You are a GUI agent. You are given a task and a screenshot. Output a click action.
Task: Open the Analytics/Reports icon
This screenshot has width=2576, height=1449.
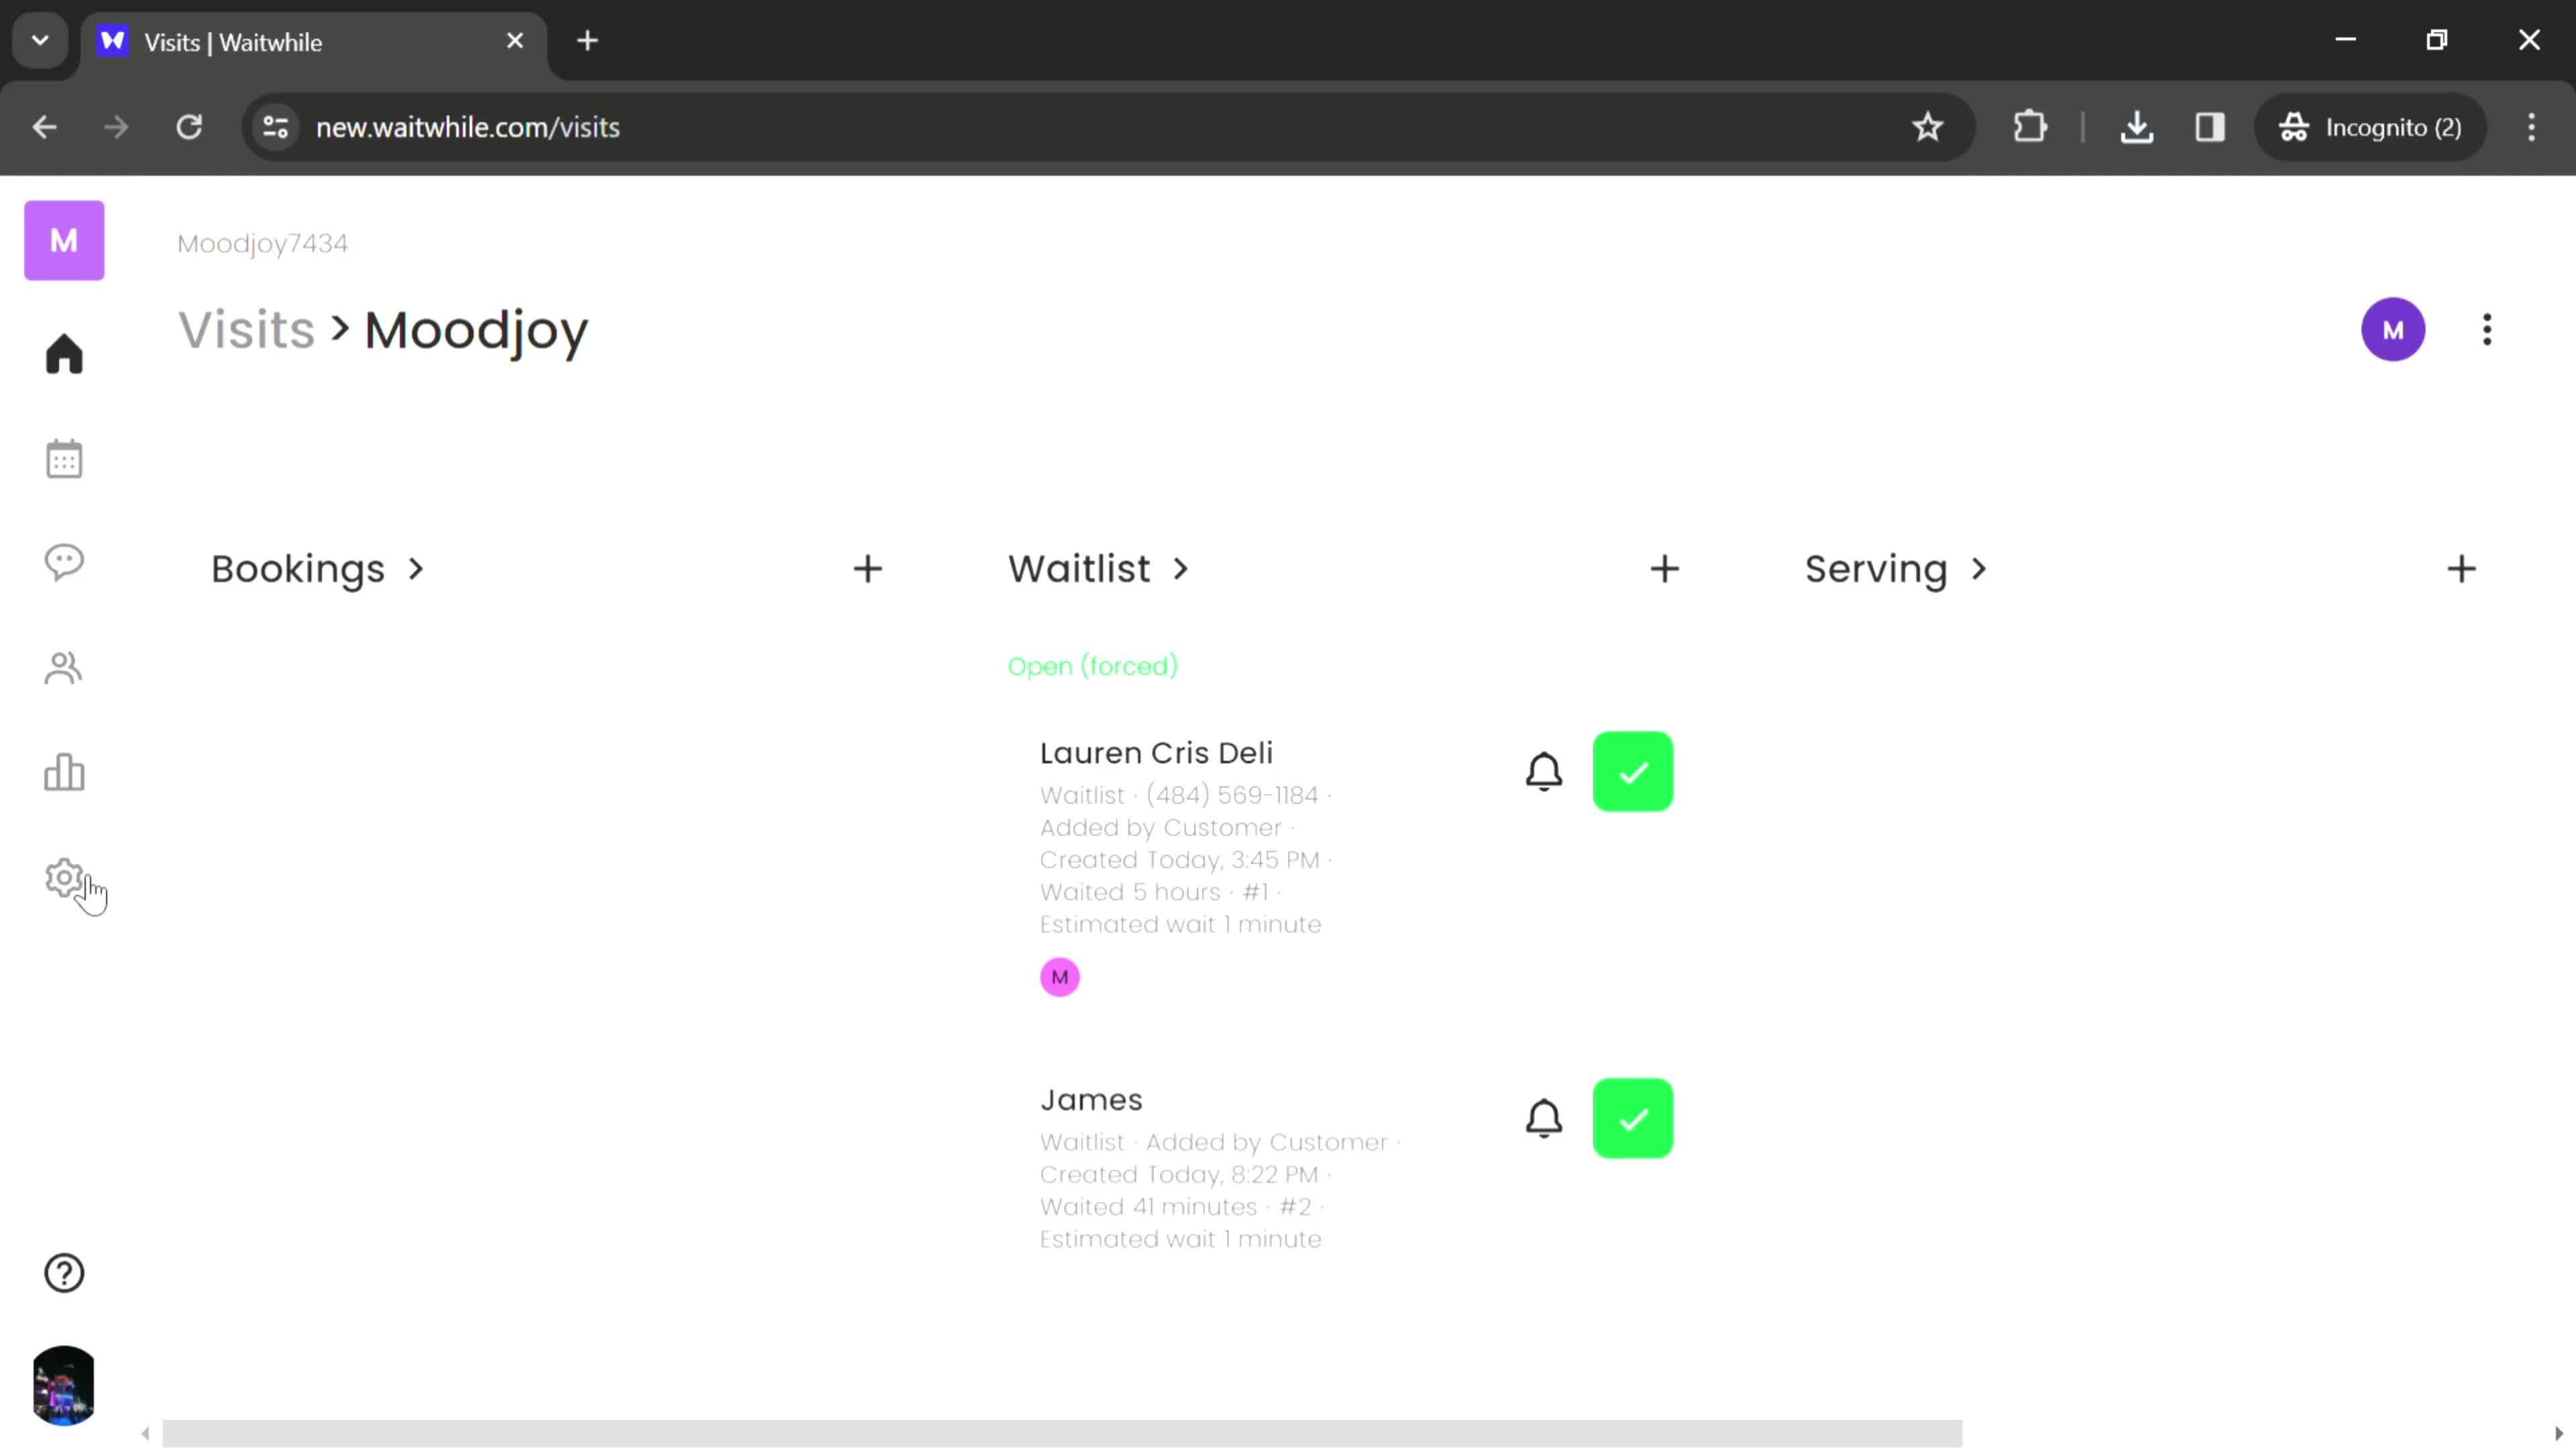[x=64, y=773]
